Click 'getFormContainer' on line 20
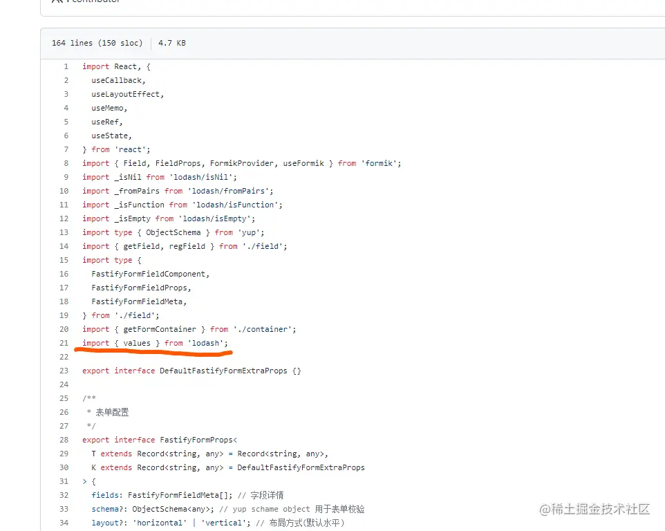This screenshot has height=531, width=665. (160, 329)
